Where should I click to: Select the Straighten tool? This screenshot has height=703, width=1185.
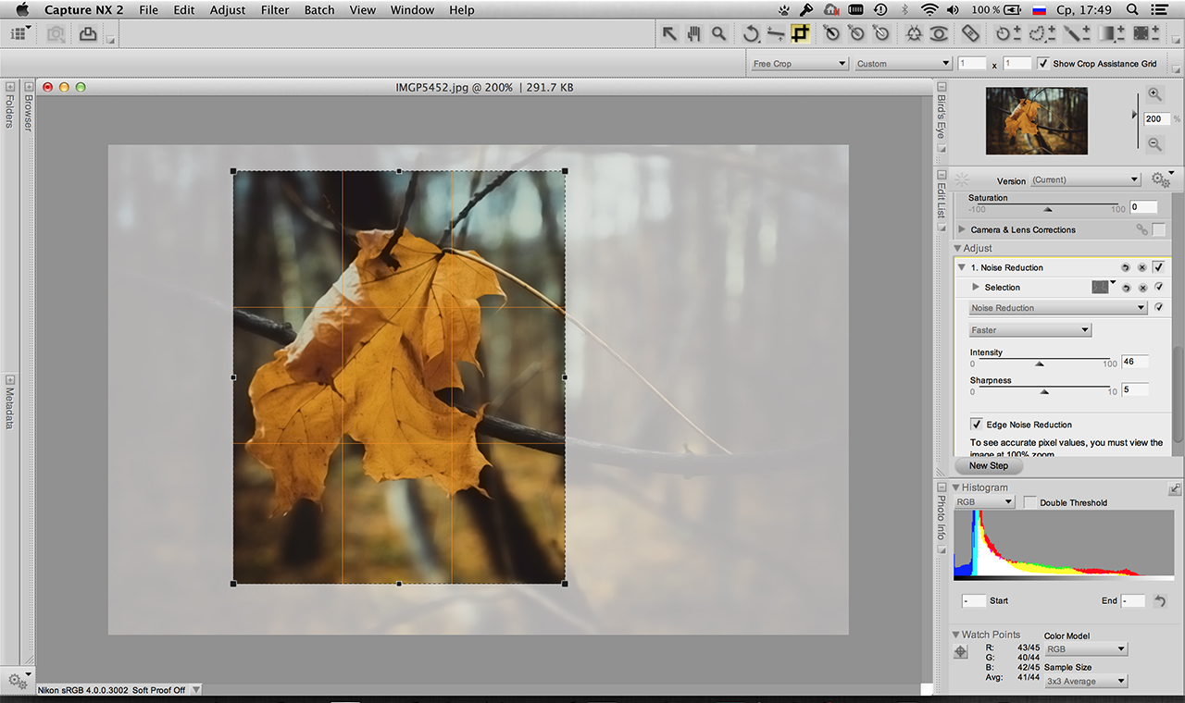tap(776, 33)
